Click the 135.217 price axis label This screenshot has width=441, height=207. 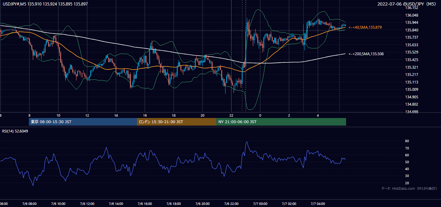coord(412,75)
